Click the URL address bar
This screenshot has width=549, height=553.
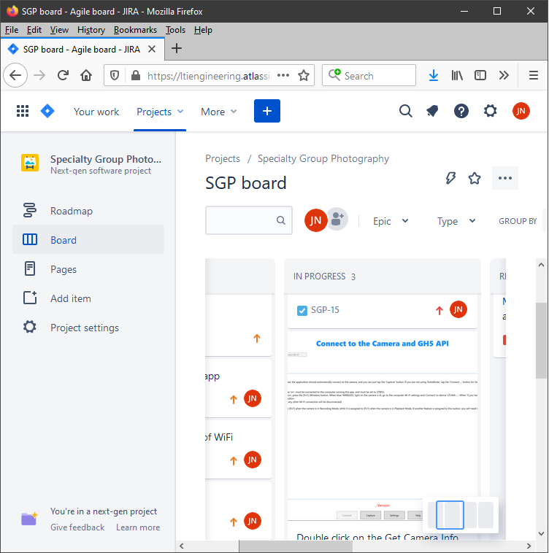[x=208, y=76]
